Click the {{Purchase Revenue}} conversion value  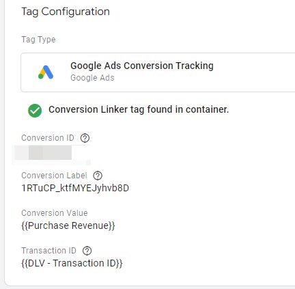[x=68, y=225]
